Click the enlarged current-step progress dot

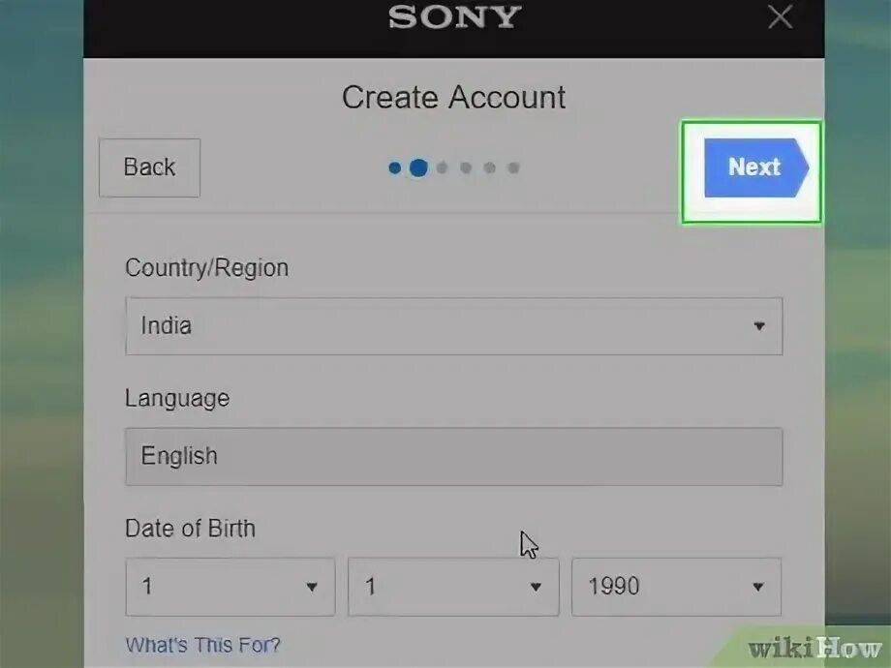(418, 168)
